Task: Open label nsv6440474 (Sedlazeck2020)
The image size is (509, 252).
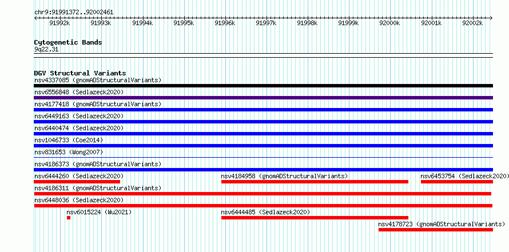Action: pos(79,128)
